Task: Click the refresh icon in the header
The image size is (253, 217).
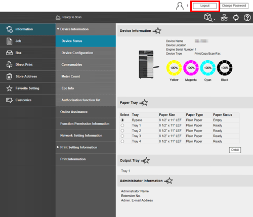Action: [236, 17]
